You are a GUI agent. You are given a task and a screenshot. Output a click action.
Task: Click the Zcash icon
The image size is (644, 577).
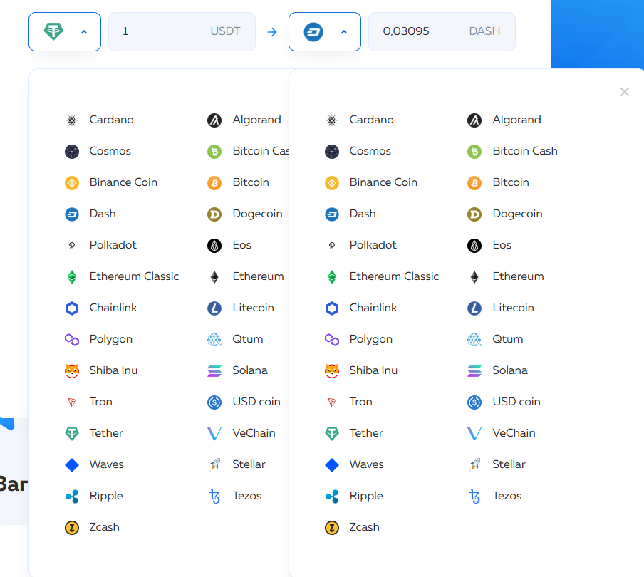pos(71,527)
